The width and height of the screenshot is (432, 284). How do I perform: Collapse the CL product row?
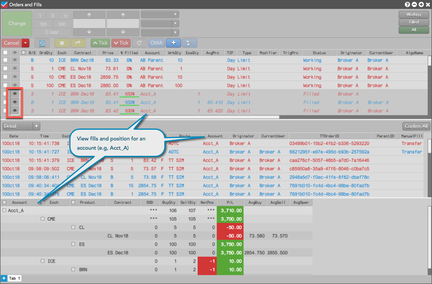(x=73, y=227)
